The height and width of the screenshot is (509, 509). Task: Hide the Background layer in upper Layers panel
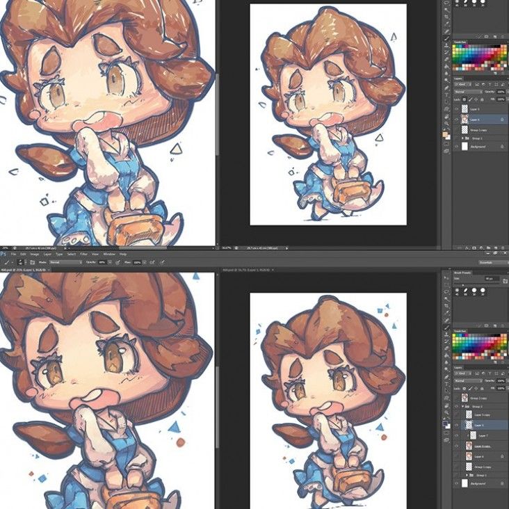[457, 147]
